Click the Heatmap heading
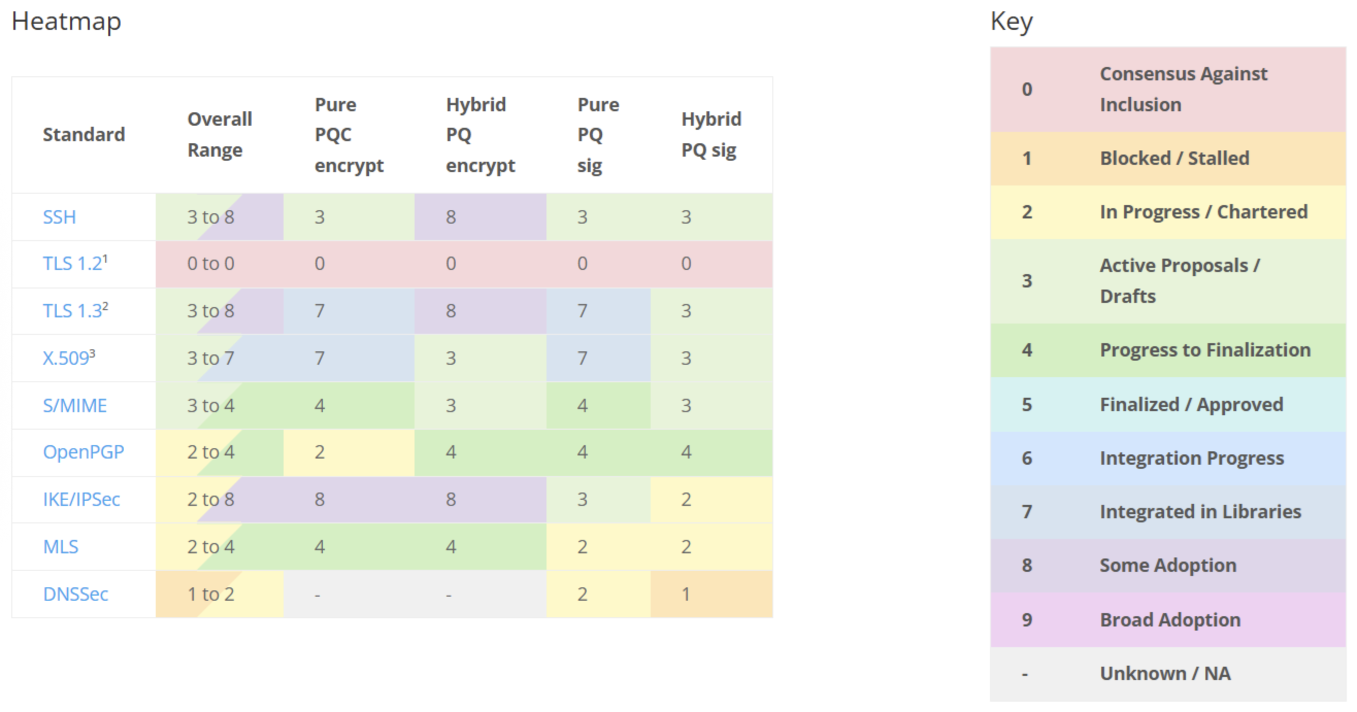This screenshot has height=712, width=1357. coord(67,22)
